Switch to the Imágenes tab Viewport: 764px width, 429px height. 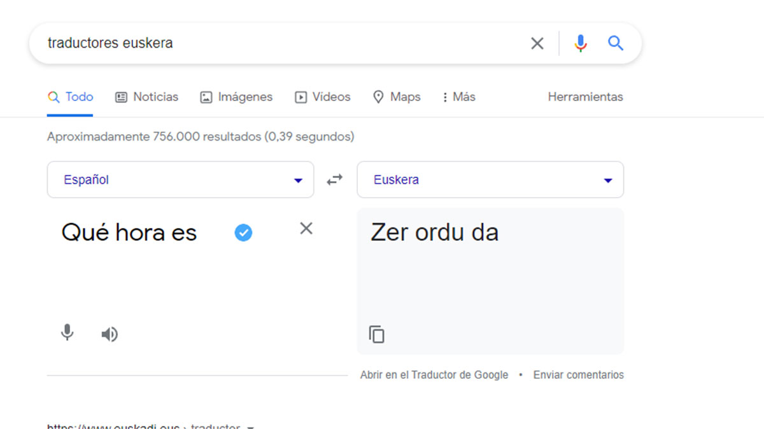[236, 97]
